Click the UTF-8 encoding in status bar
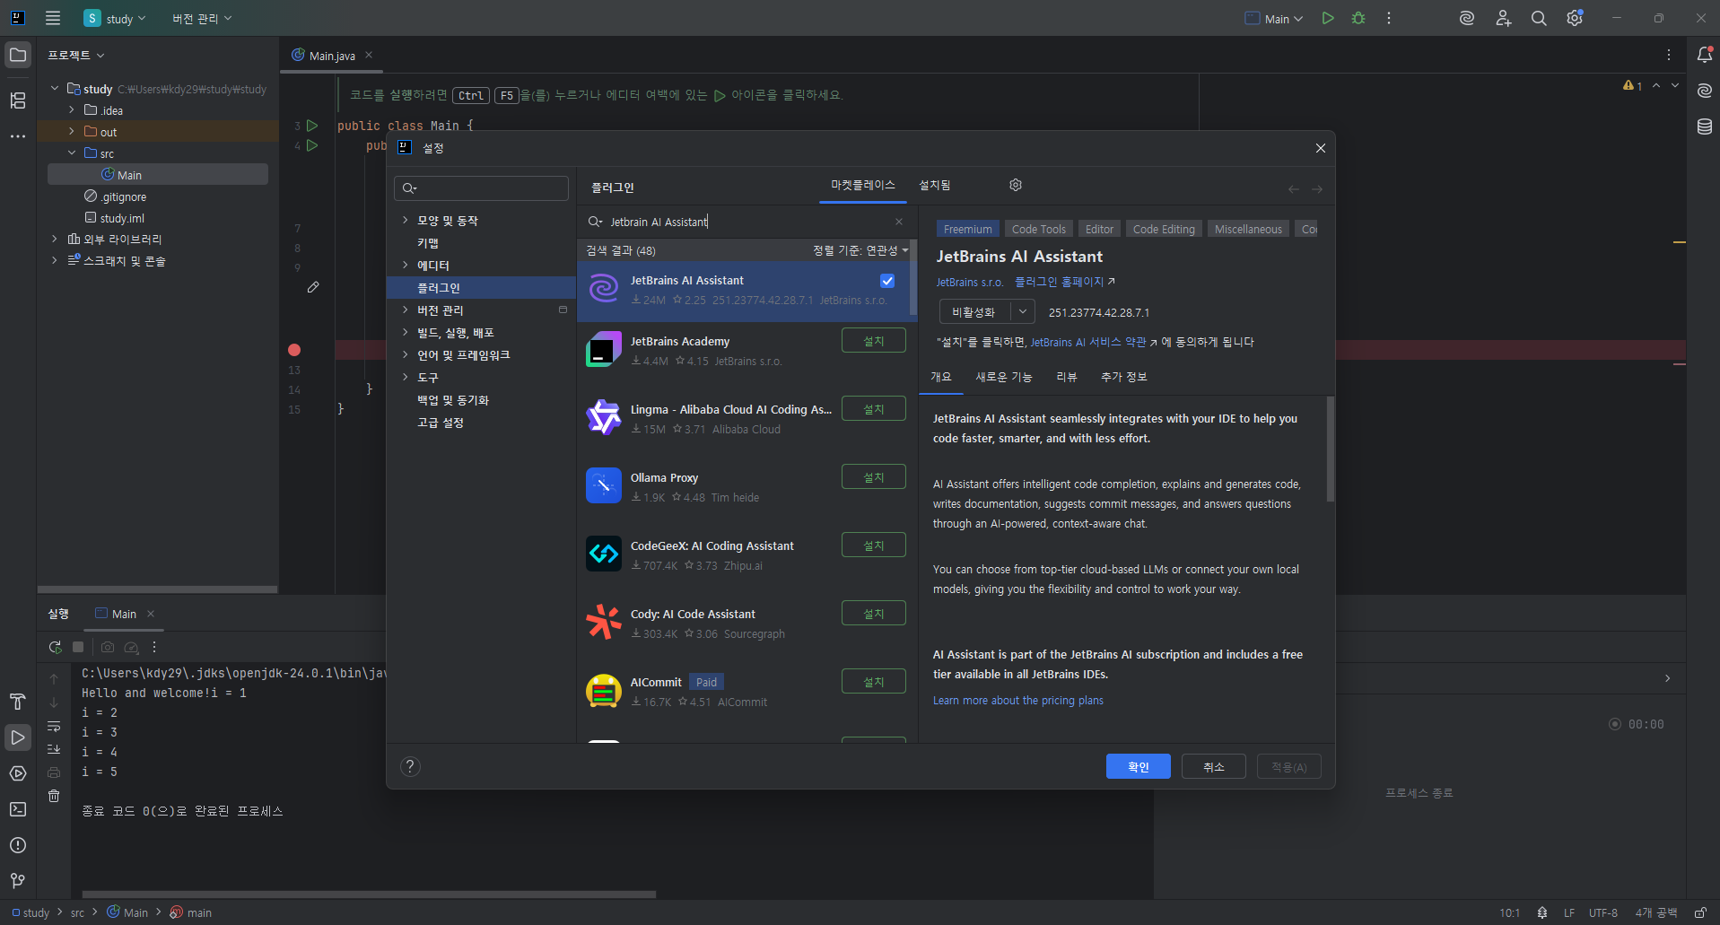Viewport: 1720px width, 925px height. pos(1603,912)
